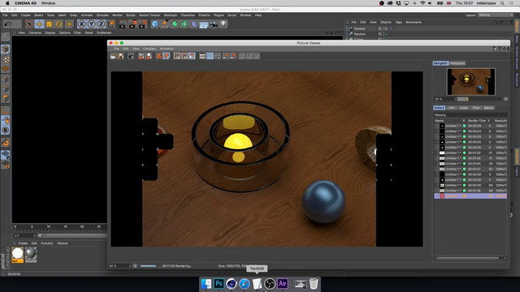Open the Render menu in main menu

click(x=117, y=15)
